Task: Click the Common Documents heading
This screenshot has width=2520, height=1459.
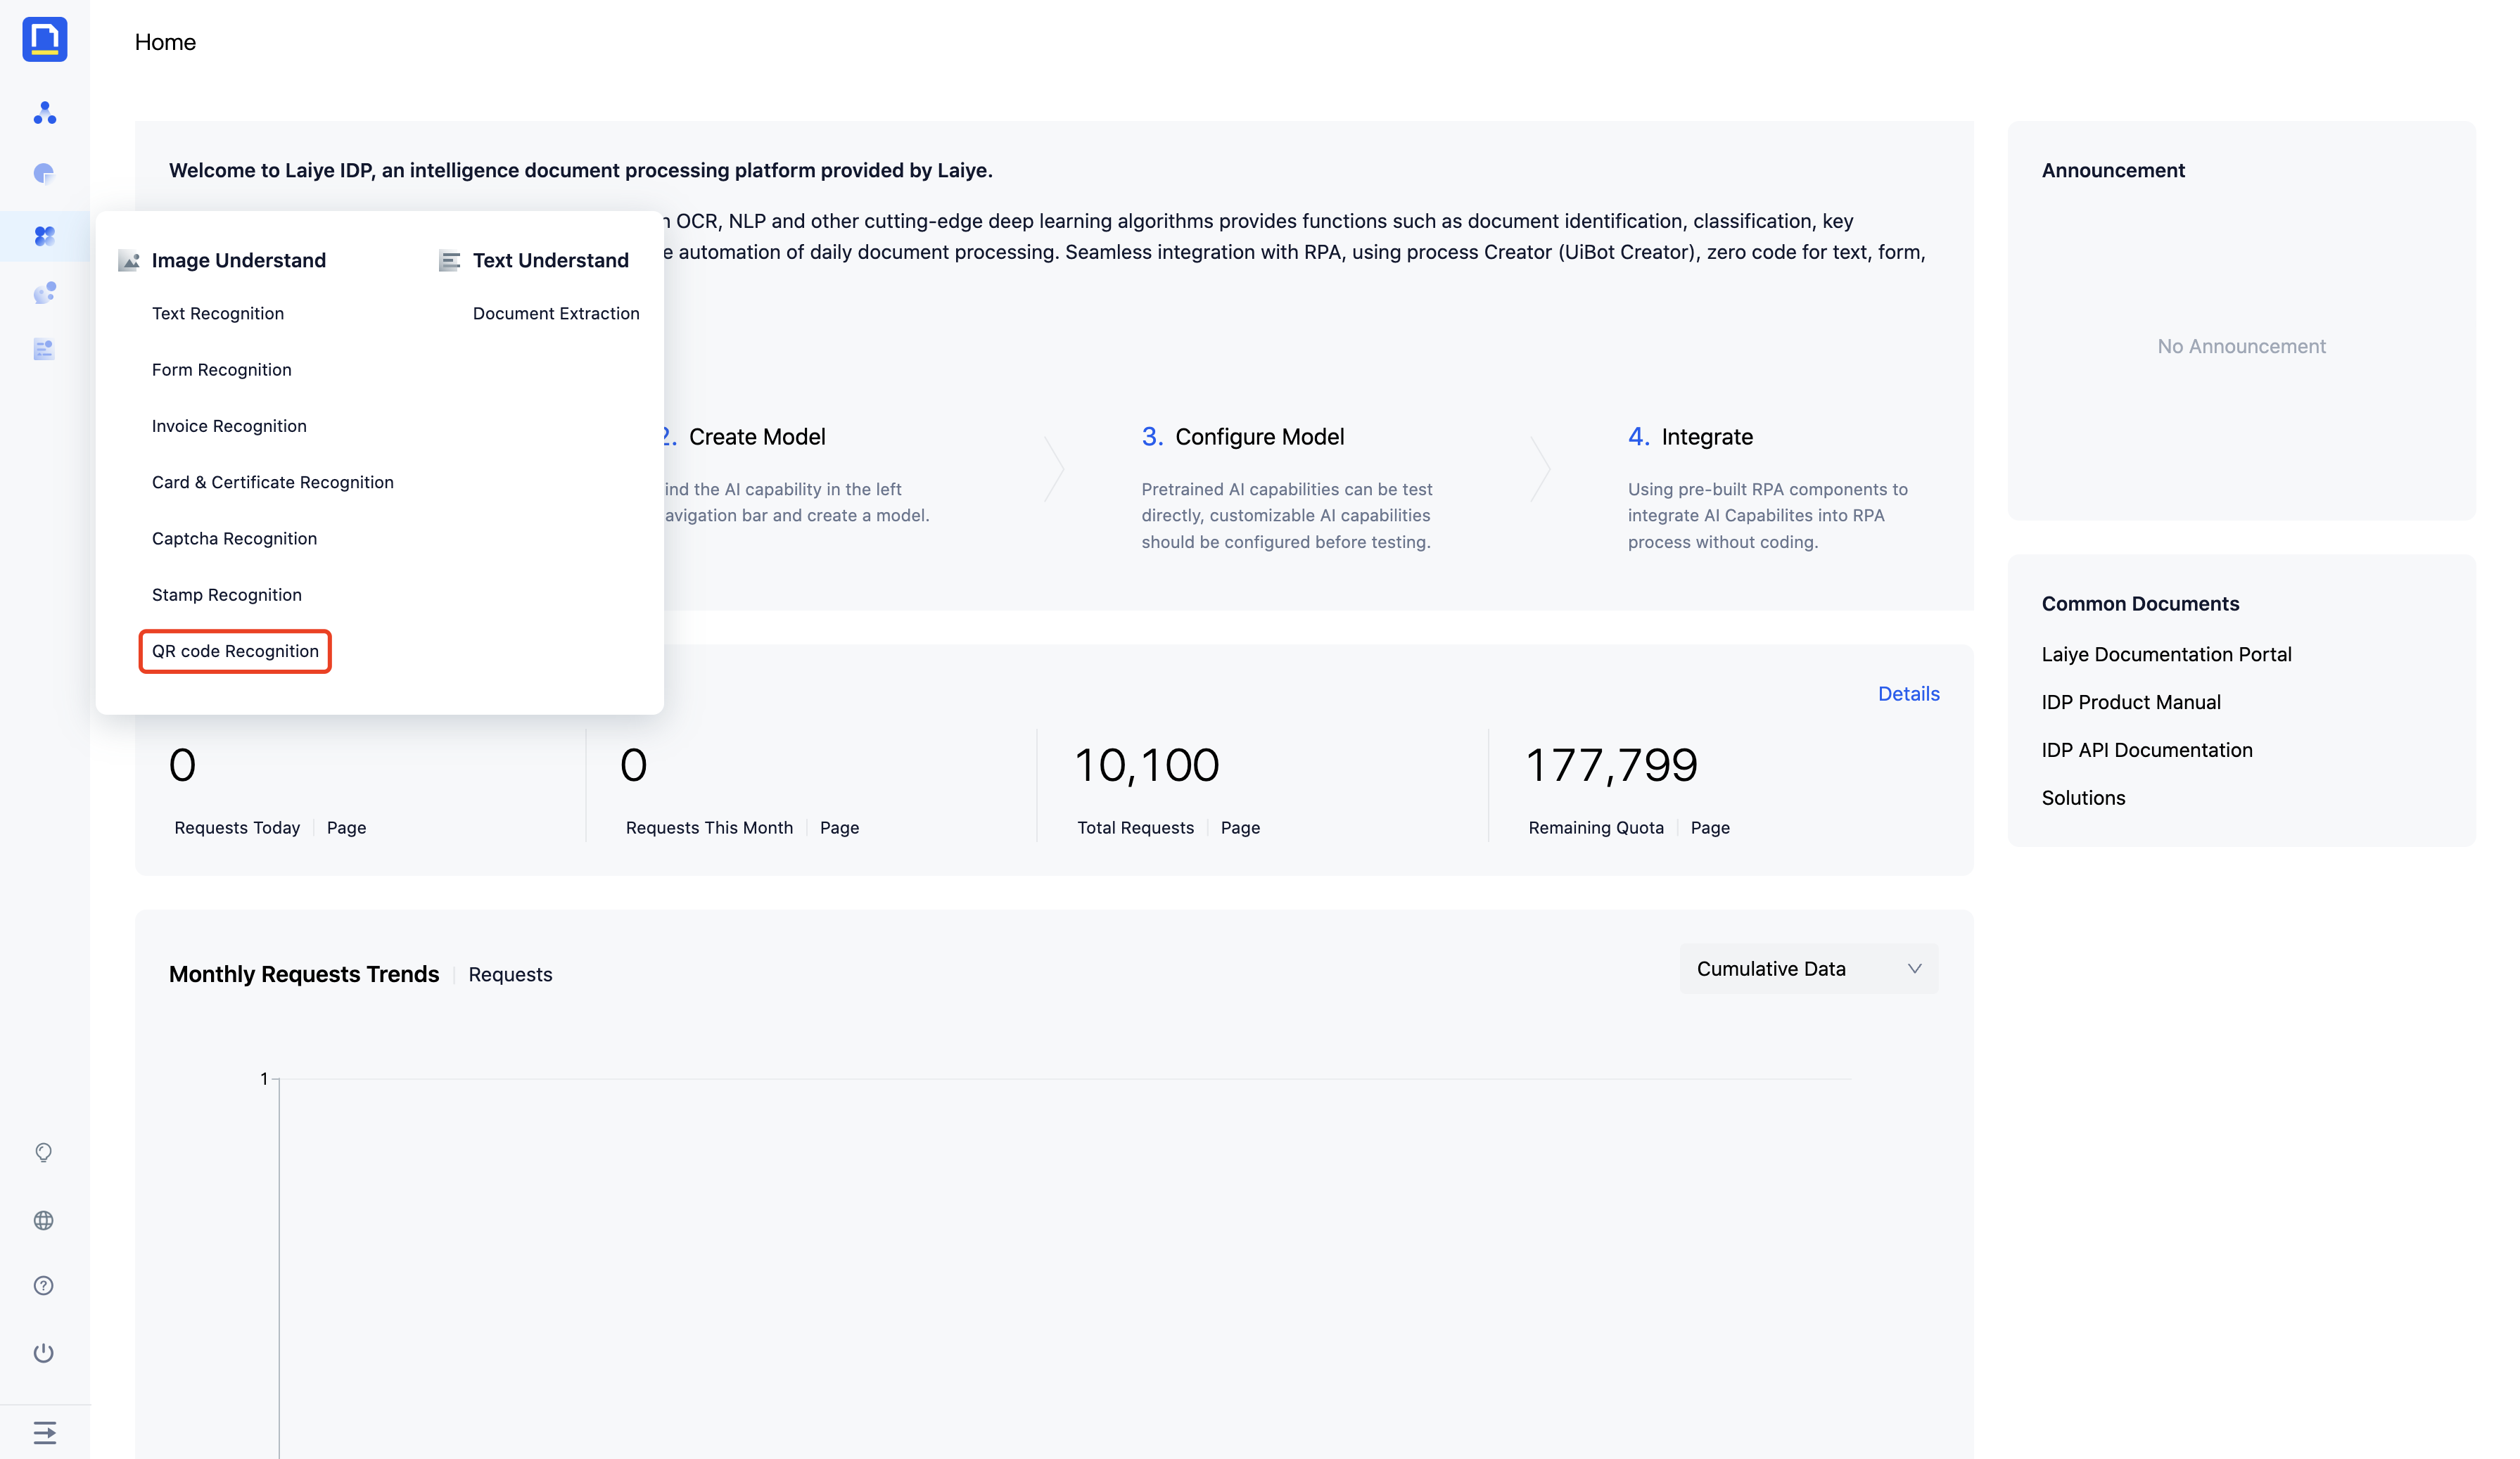Action: pos(2140,604)
